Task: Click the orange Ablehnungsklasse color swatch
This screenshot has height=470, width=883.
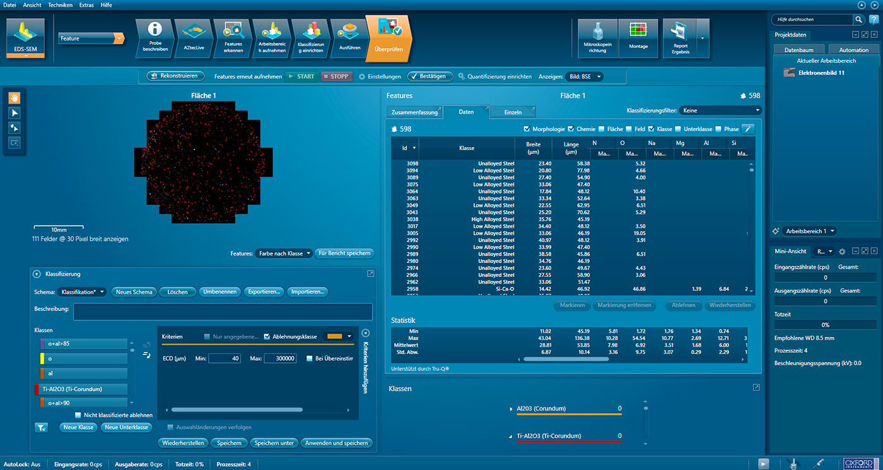Action: pos(335,336)
